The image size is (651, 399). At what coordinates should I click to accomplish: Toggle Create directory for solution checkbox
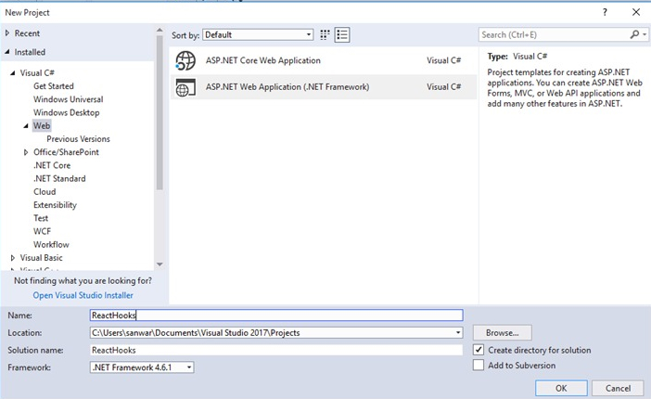(x=479, y=350)
